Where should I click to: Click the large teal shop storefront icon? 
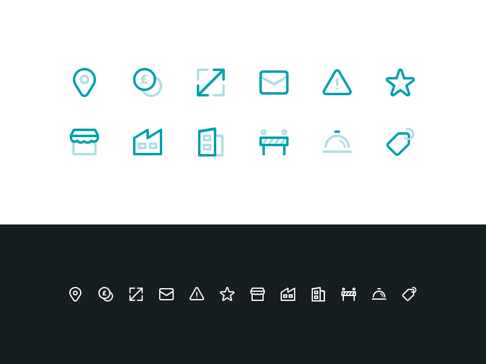point(84,142)
